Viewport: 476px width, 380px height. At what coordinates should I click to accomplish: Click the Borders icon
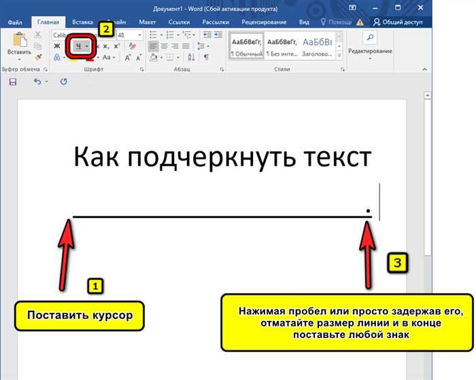click(x=170, y=57)
